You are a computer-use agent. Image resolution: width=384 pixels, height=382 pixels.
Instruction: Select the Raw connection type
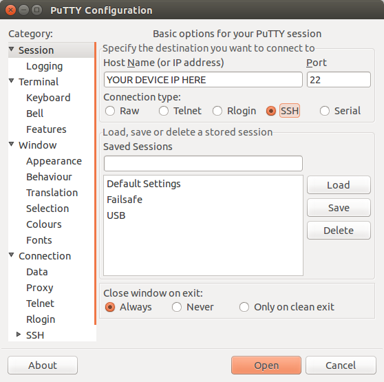click(x=110, y=111)
